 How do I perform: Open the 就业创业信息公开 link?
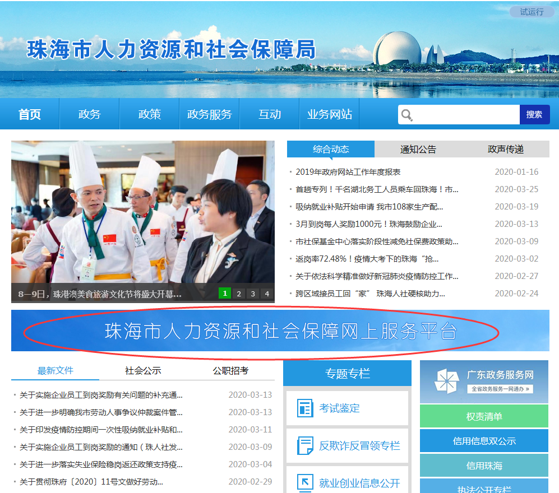click(347, 480)
